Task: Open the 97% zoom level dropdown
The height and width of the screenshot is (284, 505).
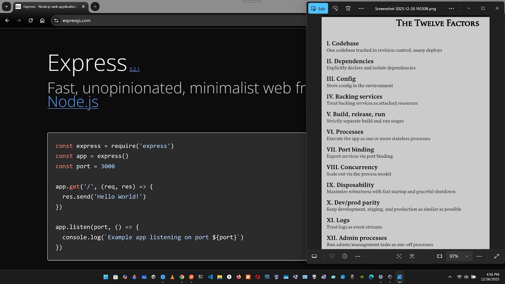Action: (459, 256)
